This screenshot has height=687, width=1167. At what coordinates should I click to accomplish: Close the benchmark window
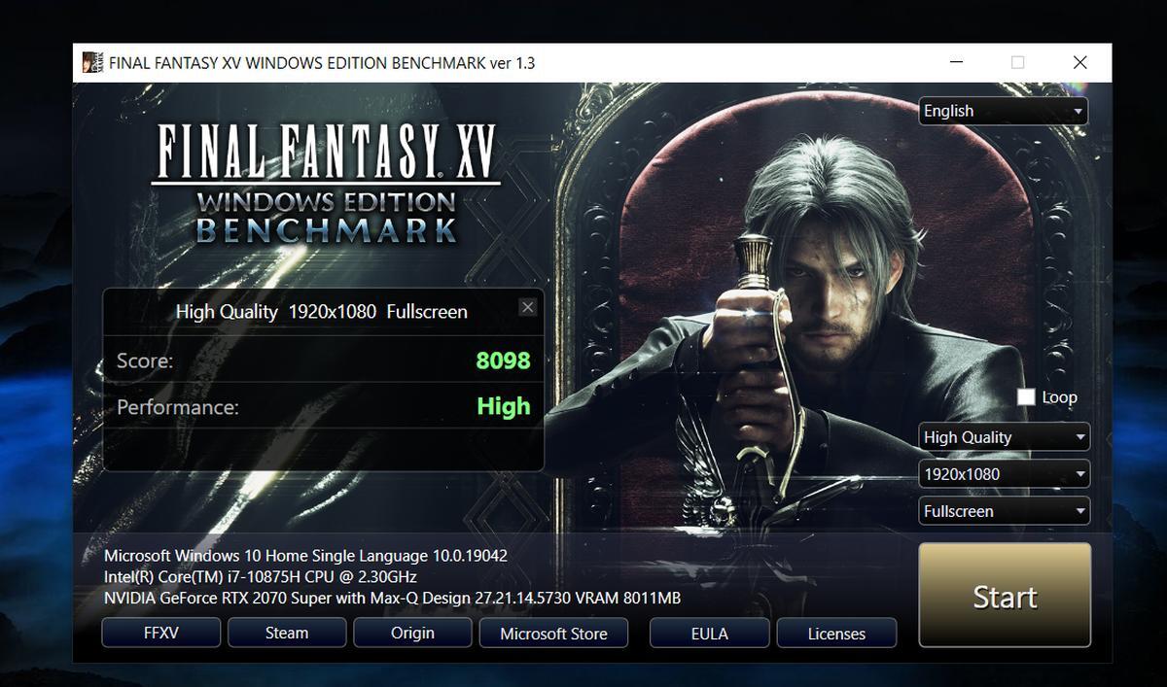(x=1079, y=63)
